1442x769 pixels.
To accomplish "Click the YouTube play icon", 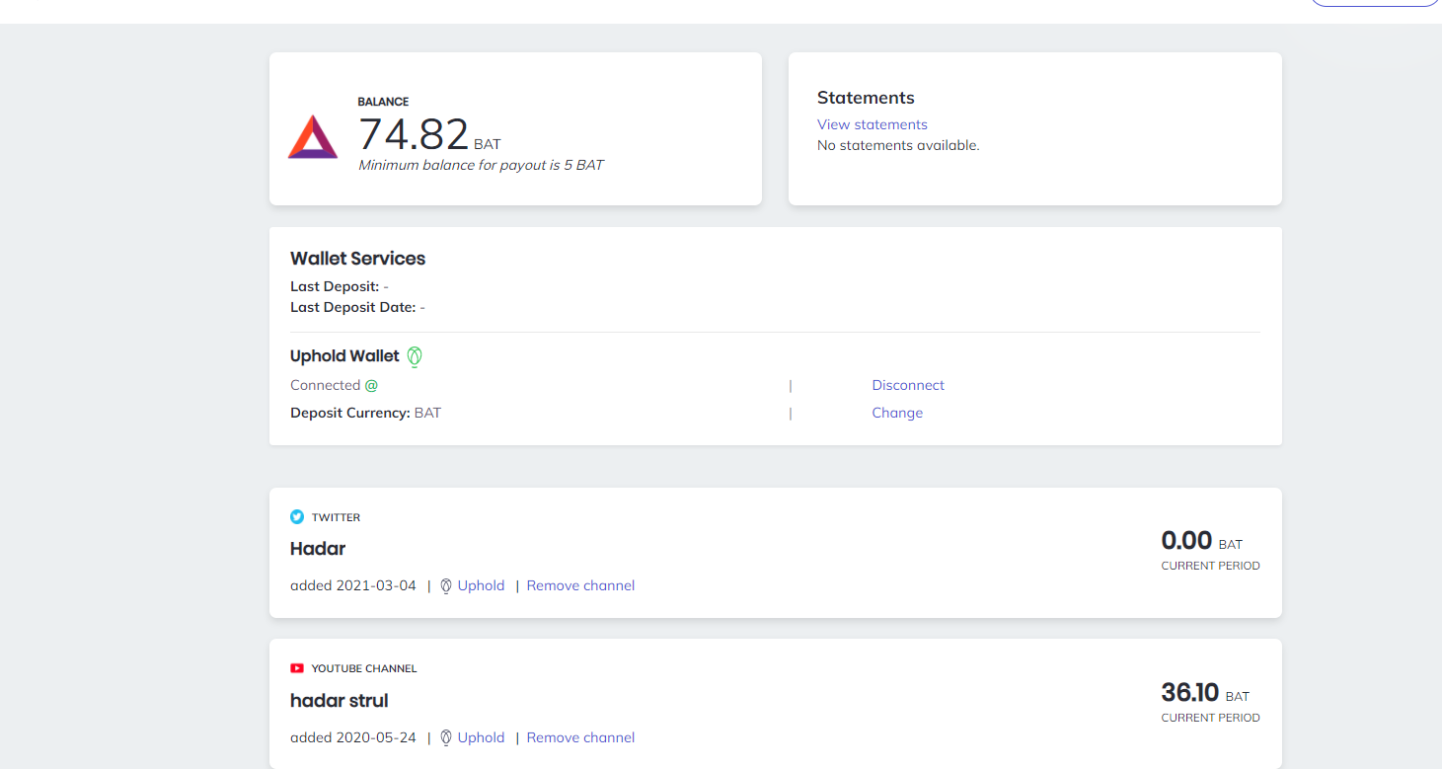I will click(x=297, y=668).
